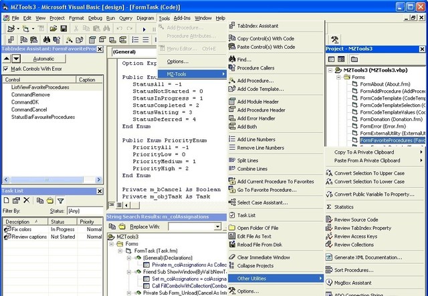The height and width of the screenshot is (296, 428).
Task: Expand Copy To A Private Clipboard submenu
Action: coord(421,152)
